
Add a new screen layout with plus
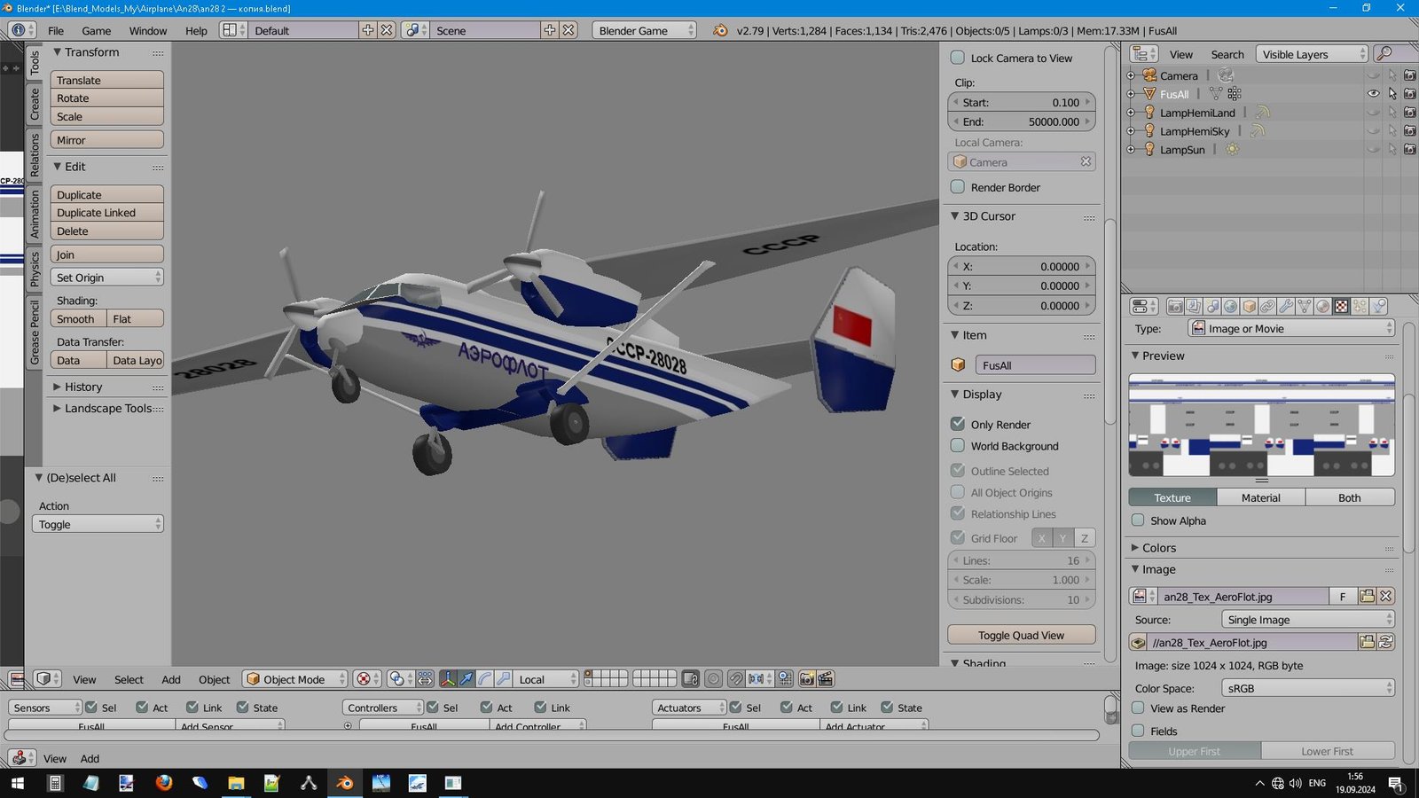[368, 30]
